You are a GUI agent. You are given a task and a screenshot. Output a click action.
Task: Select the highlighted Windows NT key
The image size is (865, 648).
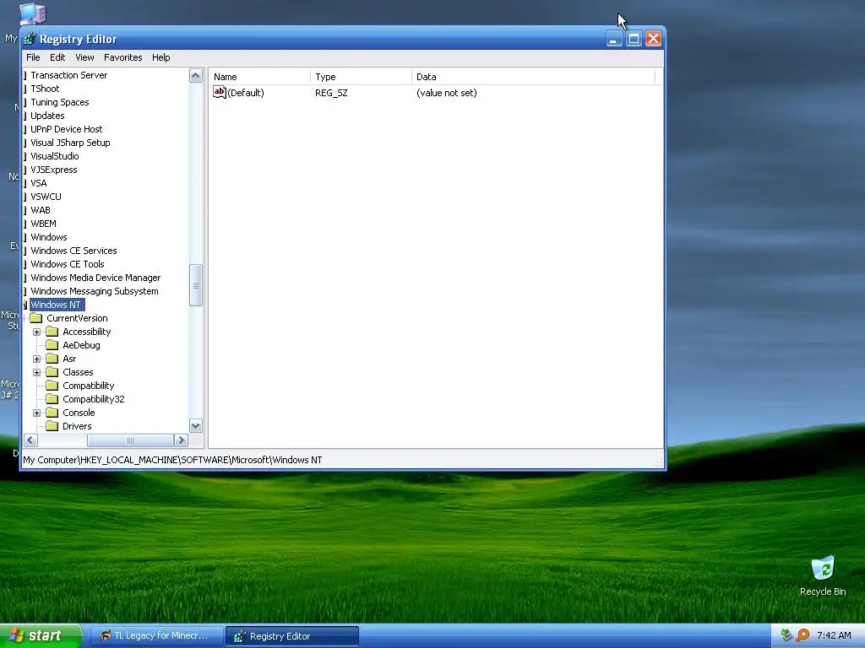click(57, 305)
